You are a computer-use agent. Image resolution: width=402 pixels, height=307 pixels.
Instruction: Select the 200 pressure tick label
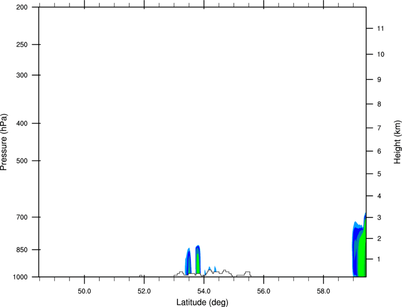pos(22,7)
